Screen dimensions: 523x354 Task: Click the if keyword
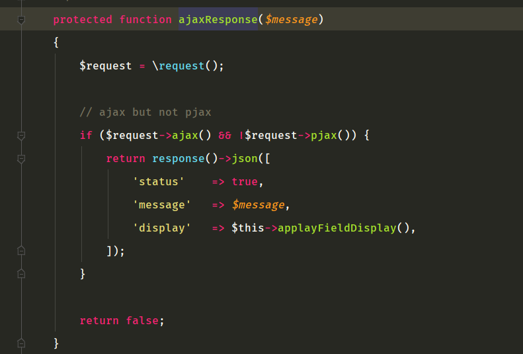point(86,136)
